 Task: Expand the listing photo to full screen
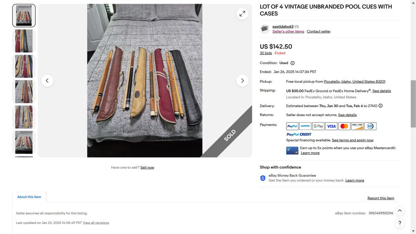click(x=242, y=14)
